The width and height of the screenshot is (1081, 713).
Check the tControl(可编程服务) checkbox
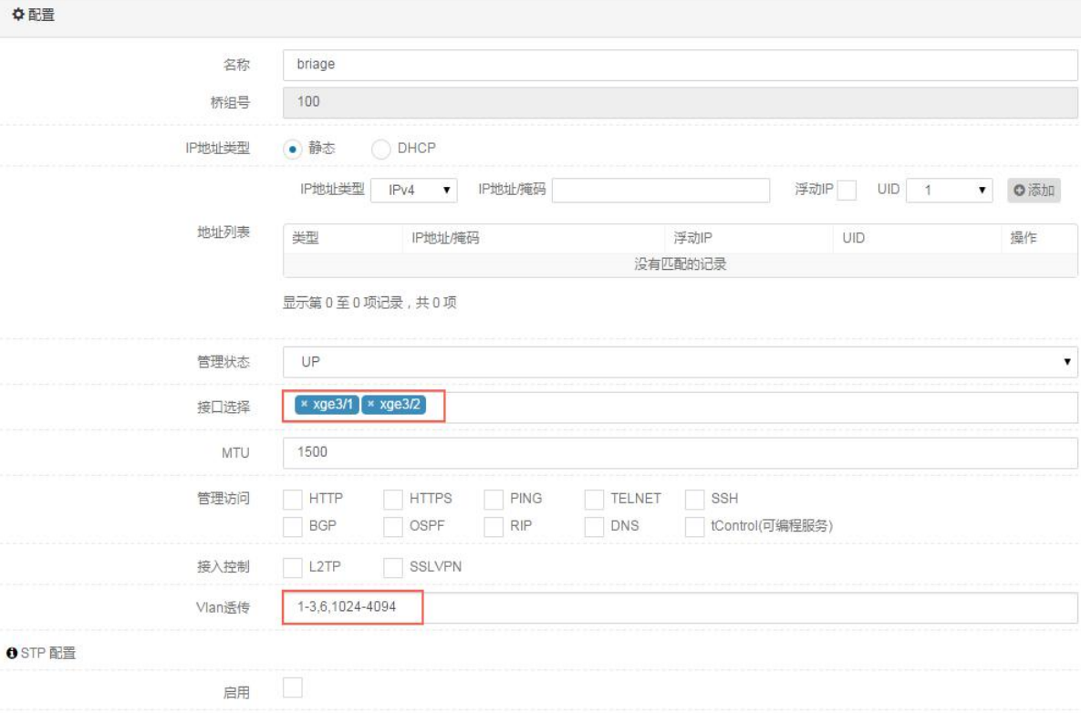[695, 526]
